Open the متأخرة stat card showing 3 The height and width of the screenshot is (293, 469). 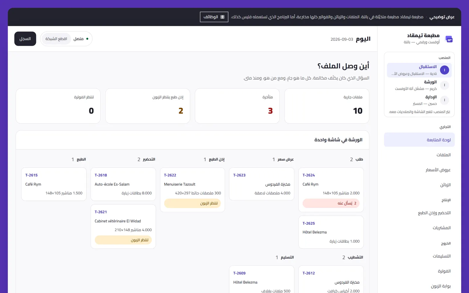click(x=237, y=106)
